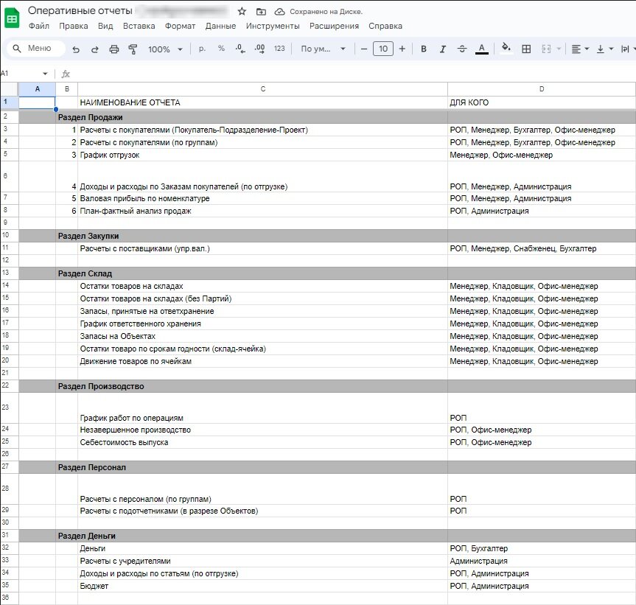
Task: Open the cell borders tool
Action: [x=526, y=49]
